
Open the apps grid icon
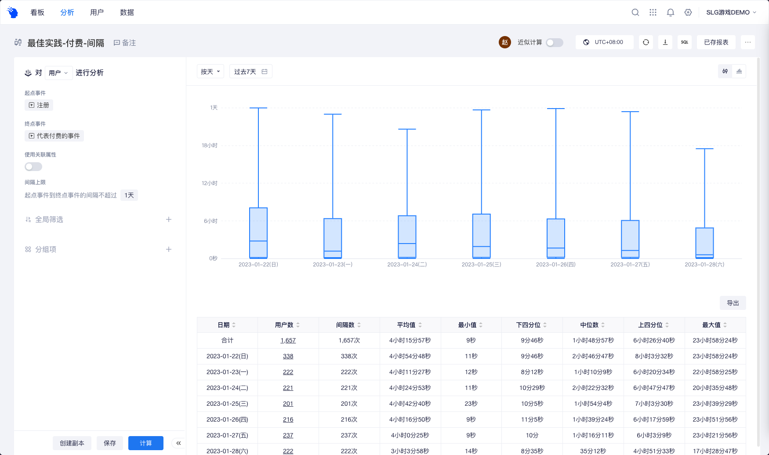(653, 12)
